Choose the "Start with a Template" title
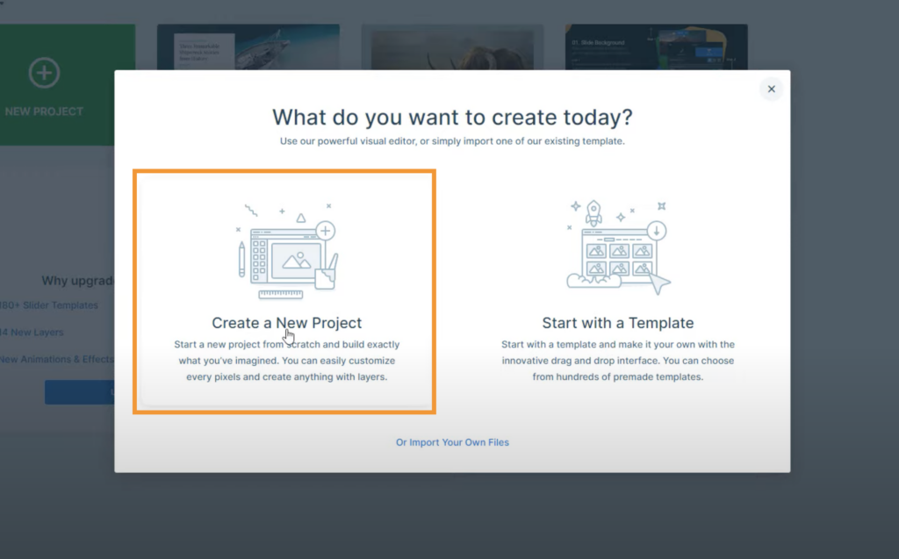This screenshot has height=559, width=899. (x=618, y=323)
